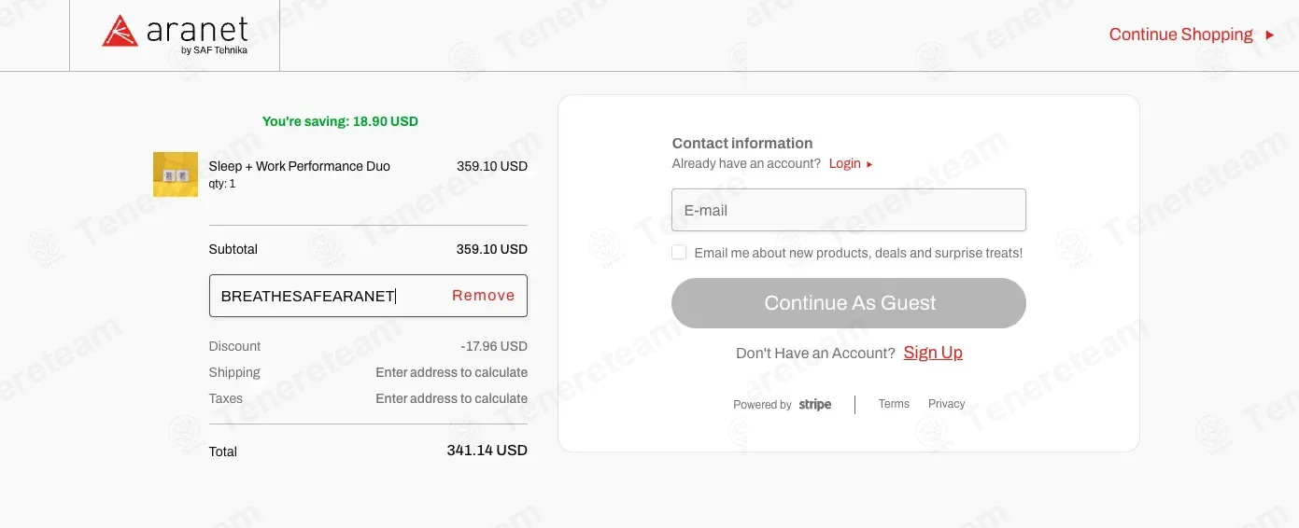1299x528 pixels.
Task: Click the Continue As Guest button
Action: tap(849, 303)
